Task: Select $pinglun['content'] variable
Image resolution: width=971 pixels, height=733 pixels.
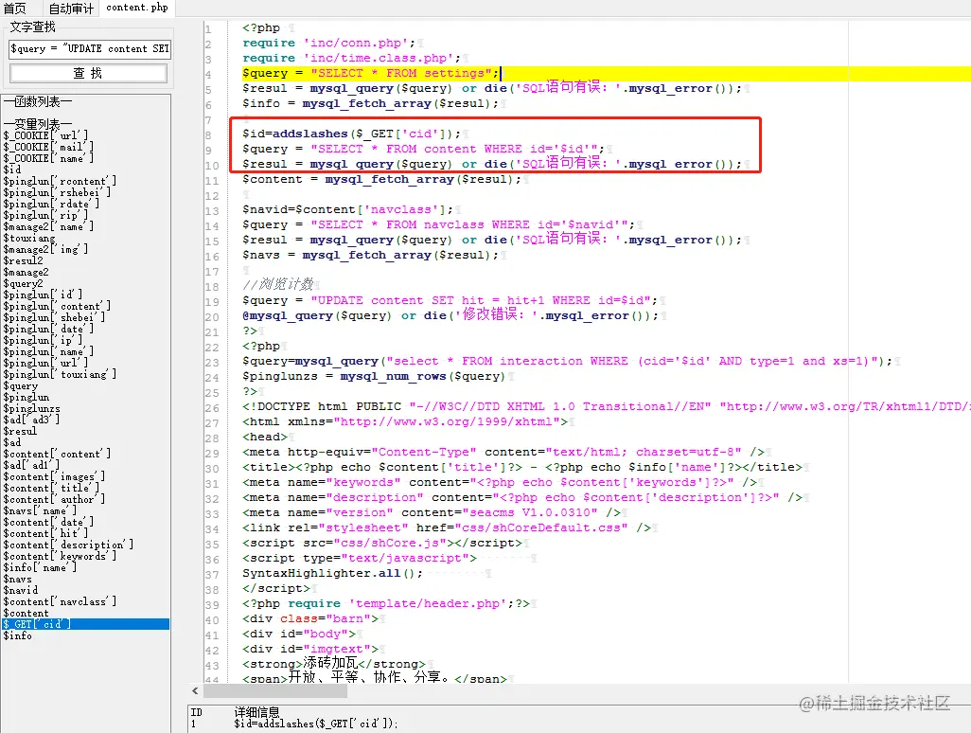Action: (x=57, y=306)
